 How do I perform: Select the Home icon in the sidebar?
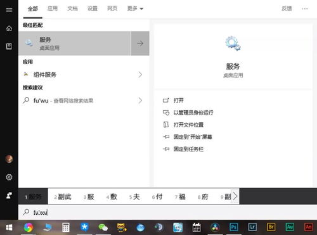pyautogui.click(x=9, y=28)
